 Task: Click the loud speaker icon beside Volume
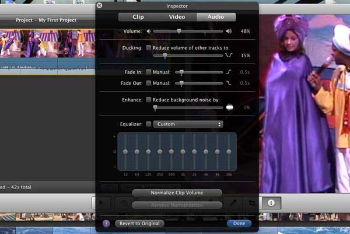[228, 31]
